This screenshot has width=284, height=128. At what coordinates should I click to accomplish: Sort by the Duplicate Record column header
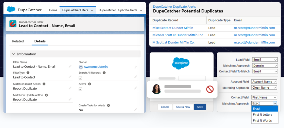coord(165,20)
